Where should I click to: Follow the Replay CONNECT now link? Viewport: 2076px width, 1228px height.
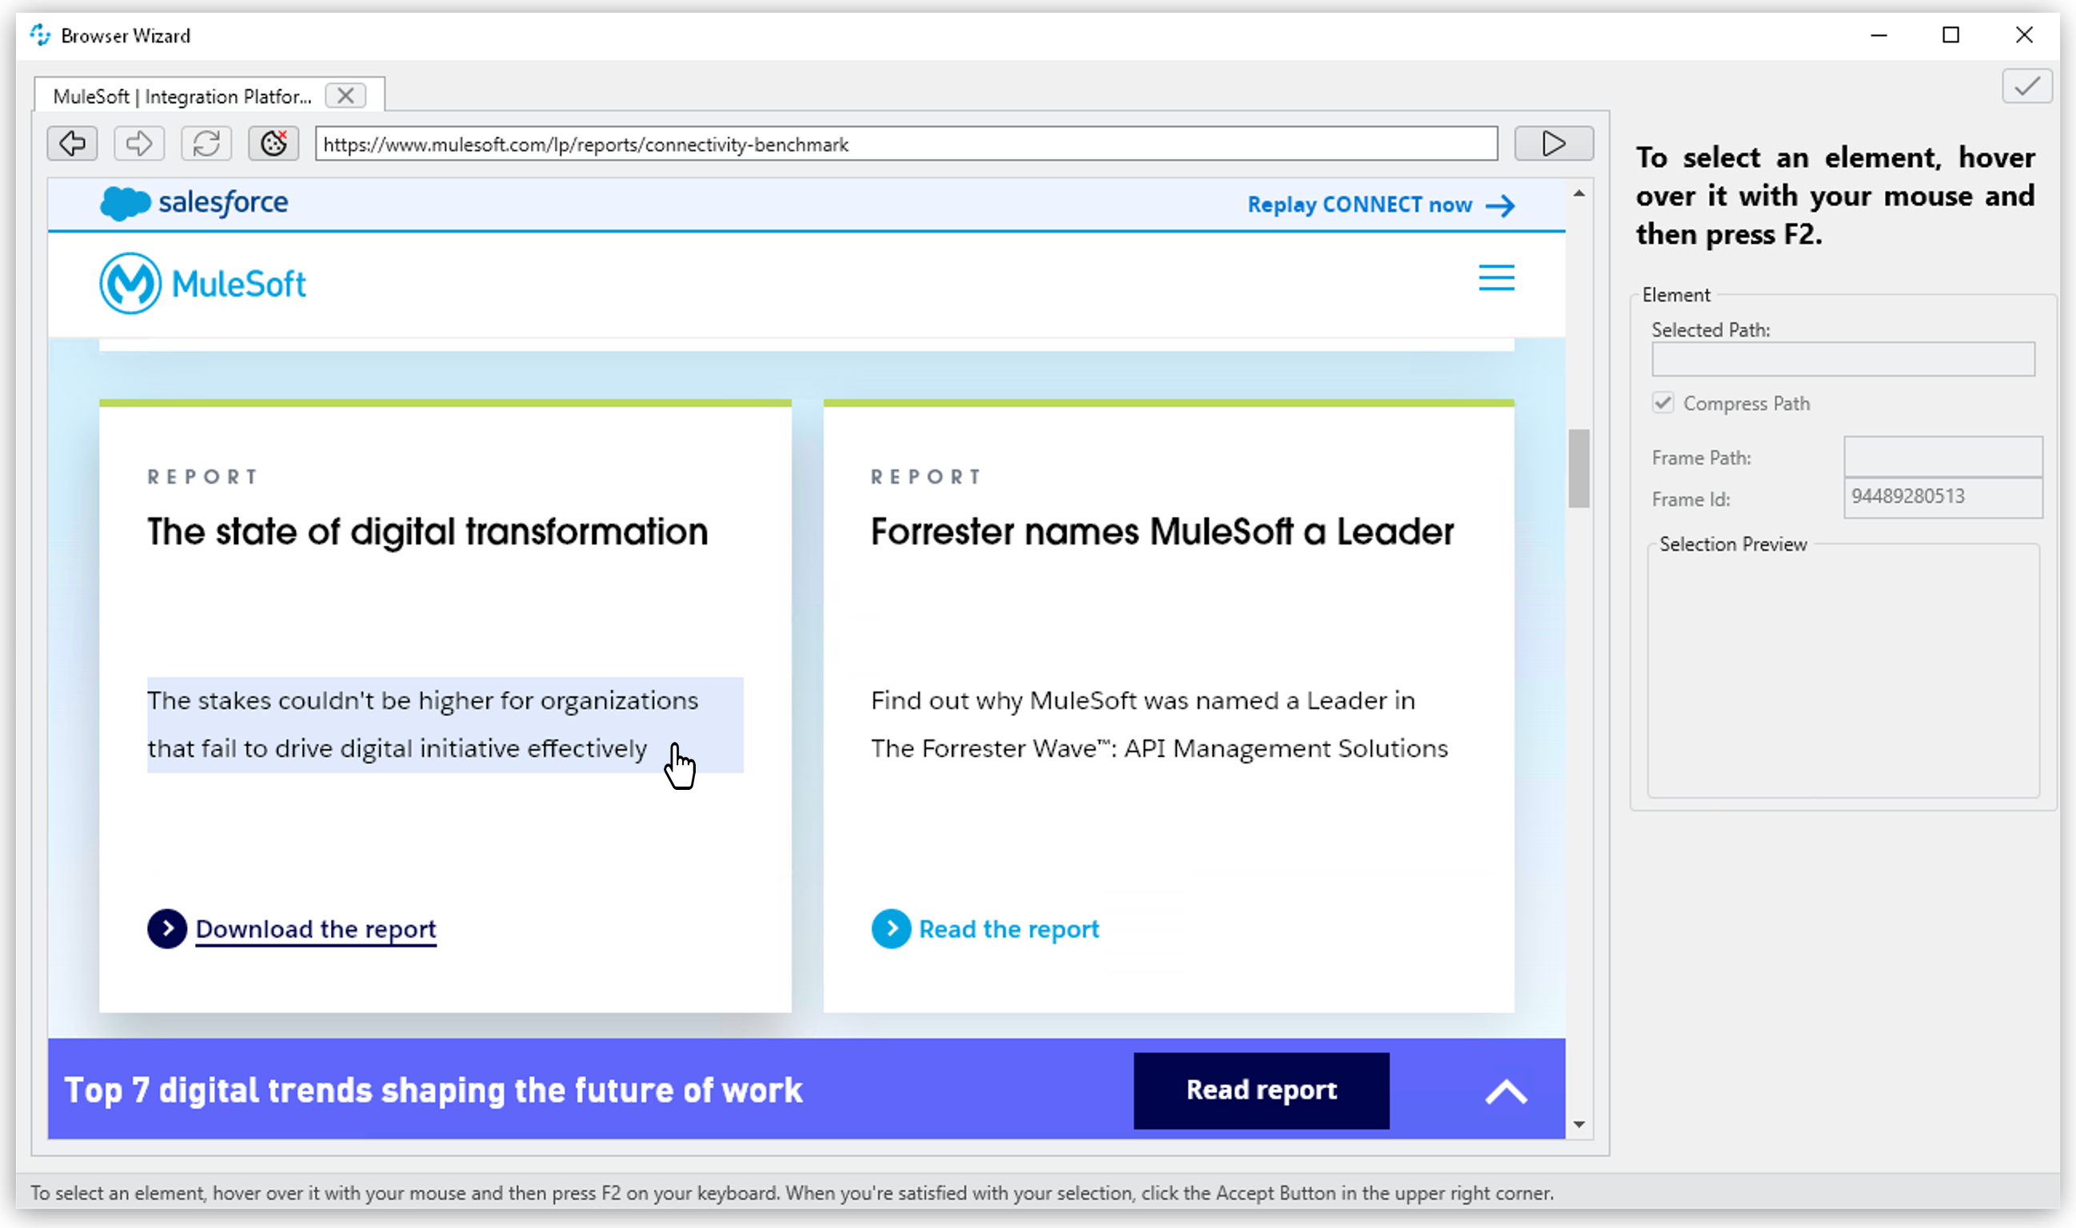pyautogui.click(x=1361, y=205)
